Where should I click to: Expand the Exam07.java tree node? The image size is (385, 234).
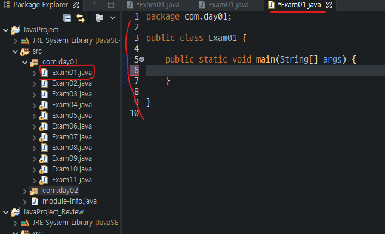pyautogui.click(x=35, y=138)
